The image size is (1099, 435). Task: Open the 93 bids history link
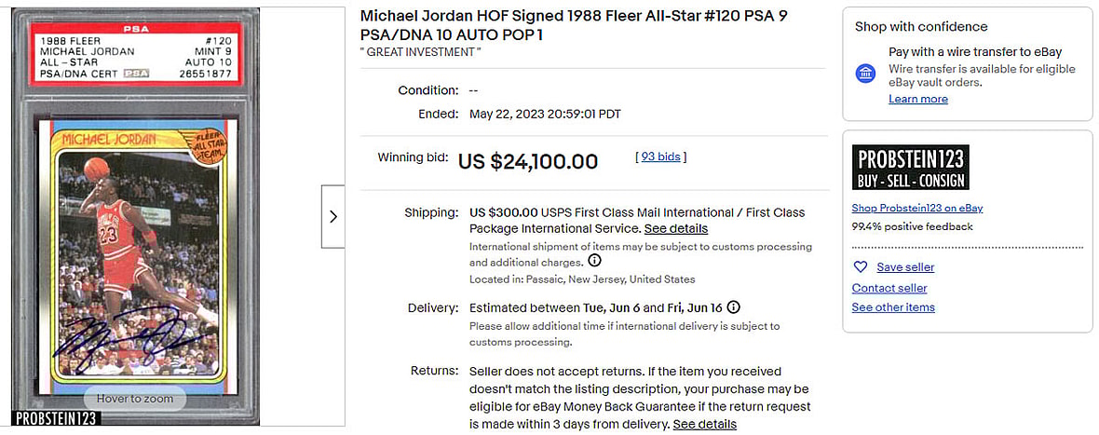pyautogui.click(x=660, y=156)
